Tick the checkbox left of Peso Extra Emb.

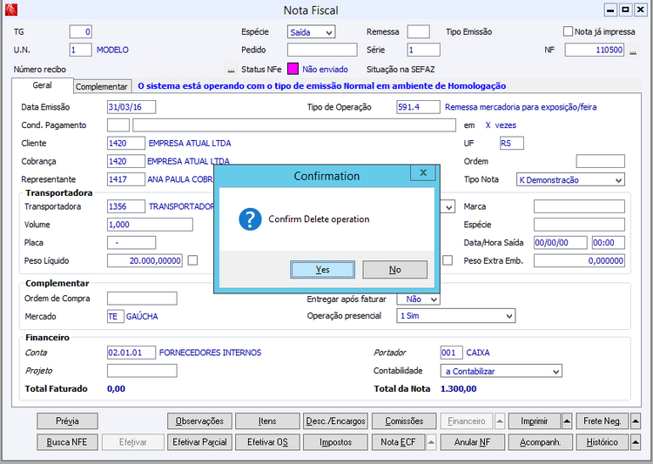[448, 260]
